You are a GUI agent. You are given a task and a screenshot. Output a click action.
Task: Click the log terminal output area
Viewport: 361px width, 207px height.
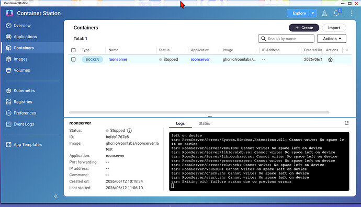(x=259, y=161)
